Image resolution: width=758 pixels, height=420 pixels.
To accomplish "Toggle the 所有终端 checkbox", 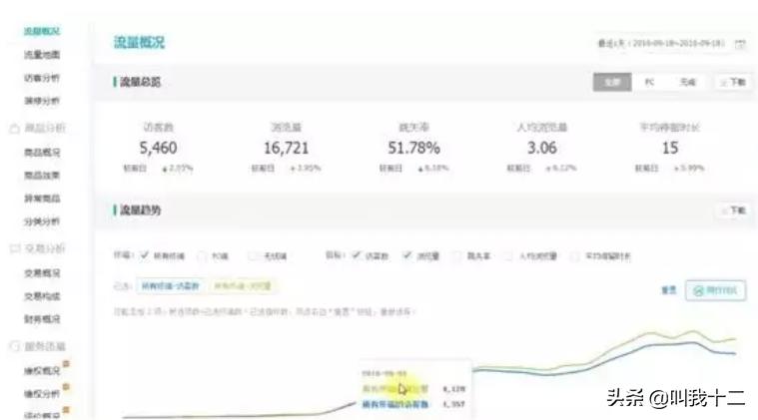I will (144, 255).
